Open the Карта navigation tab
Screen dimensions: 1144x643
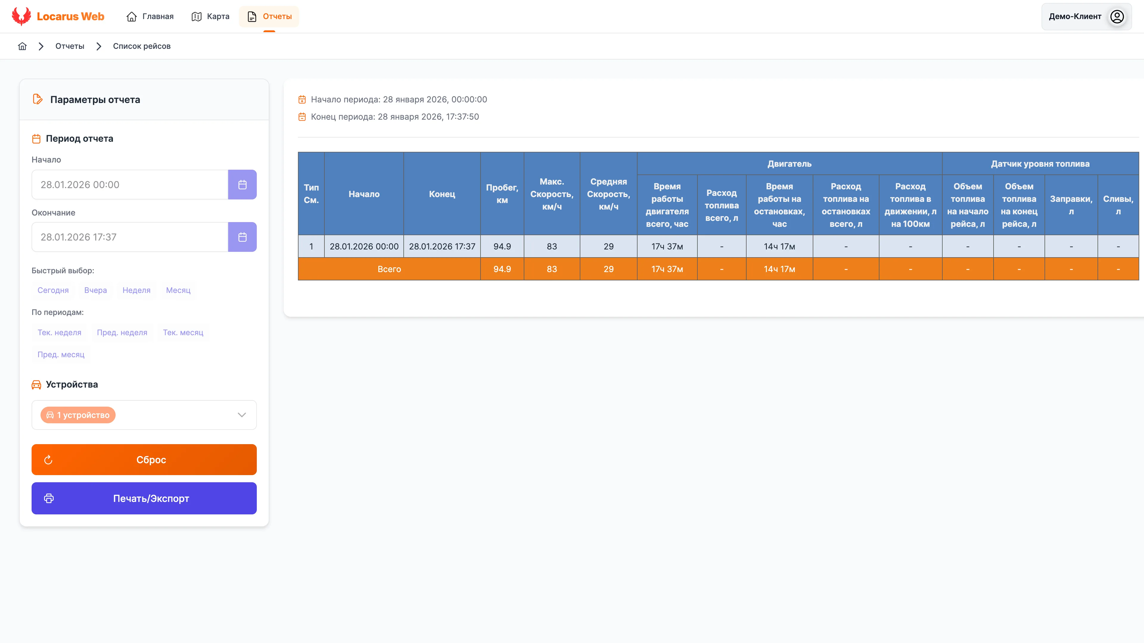pyautogui.click(x=211, y=16)
